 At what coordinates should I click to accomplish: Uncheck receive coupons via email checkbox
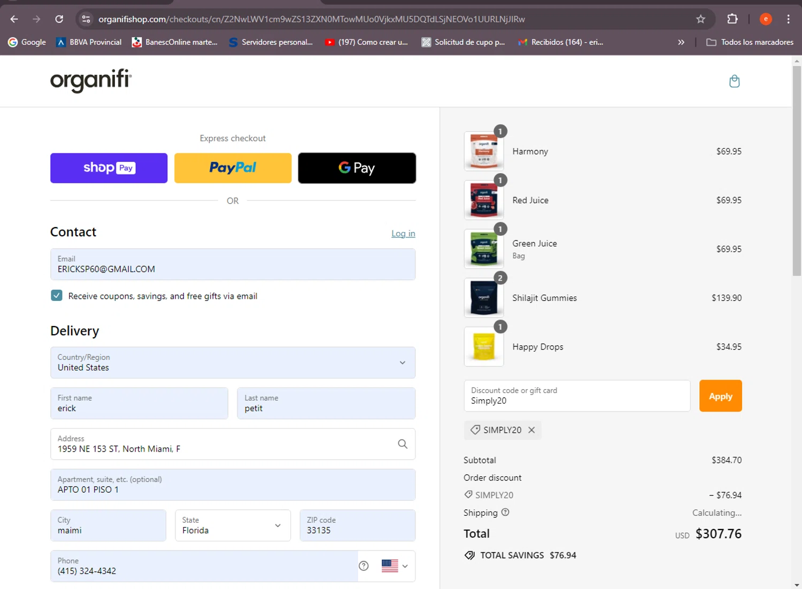point(57,296)
